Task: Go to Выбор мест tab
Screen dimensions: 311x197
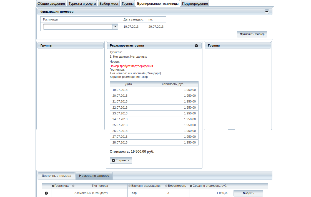Action: tap(109, 3)
